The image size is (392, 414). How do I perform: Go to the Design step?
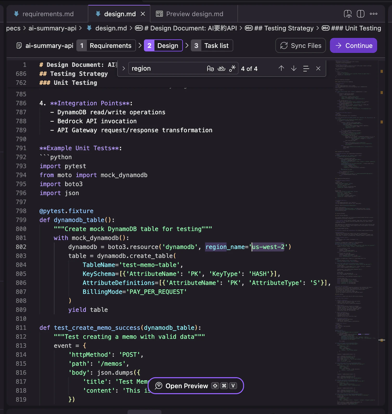tap(163, 46)
